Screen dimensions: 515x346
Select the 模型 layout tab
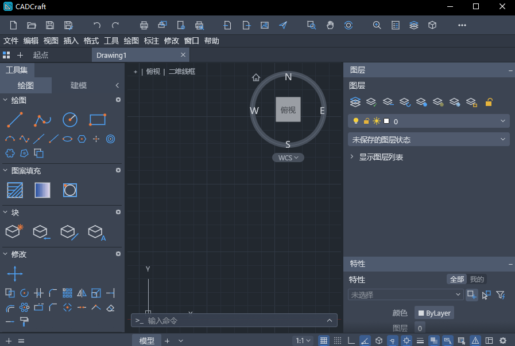[146, 341]
